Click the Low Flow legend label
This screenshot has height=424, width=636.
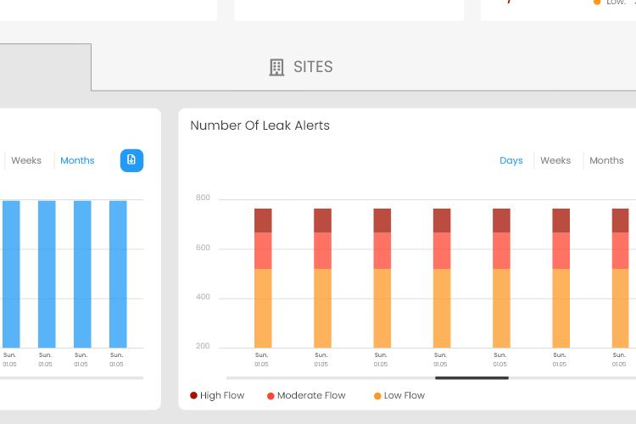404,395
